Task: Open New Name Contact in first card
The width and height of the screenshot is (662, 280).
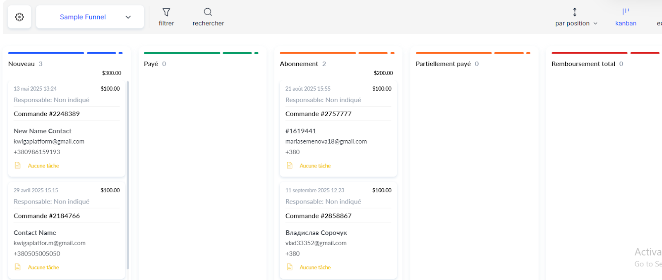Action: (43, 131)
